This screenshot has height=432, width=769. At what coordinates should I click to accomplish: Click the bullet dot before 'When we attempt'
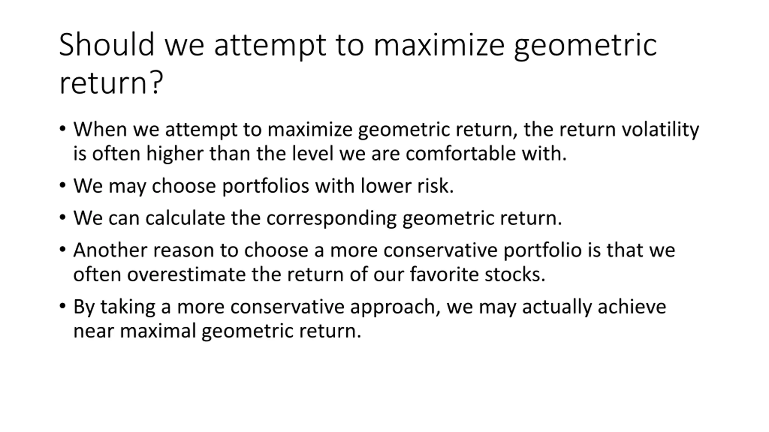point(62,129)
